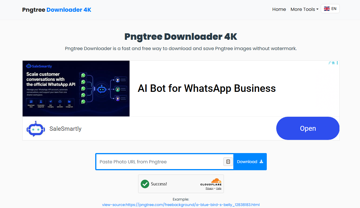Click the UK flag icon

pyautogui.click(x=327, y=9)
